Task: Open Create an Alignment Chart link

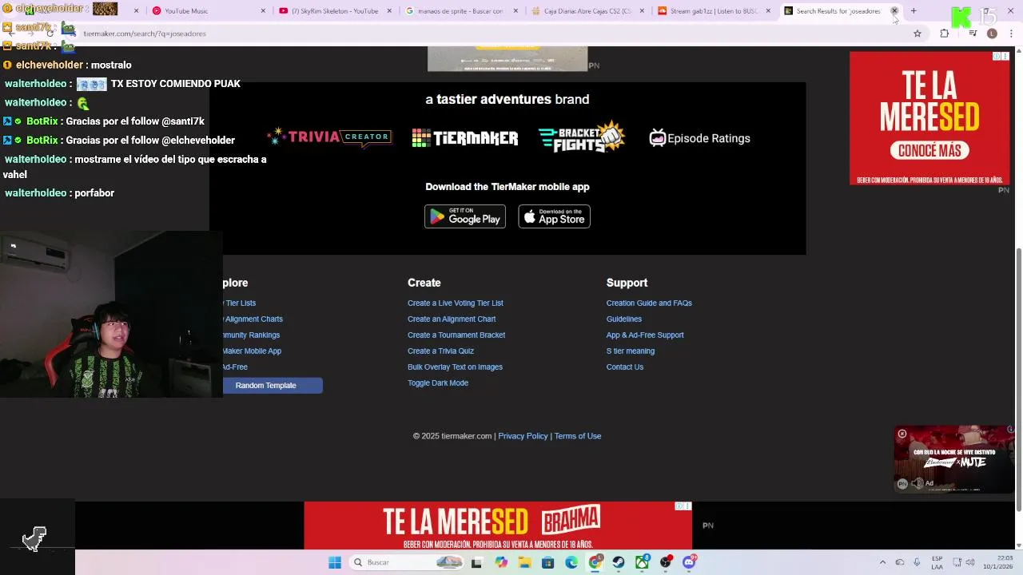Action: [x=452, y=319]
